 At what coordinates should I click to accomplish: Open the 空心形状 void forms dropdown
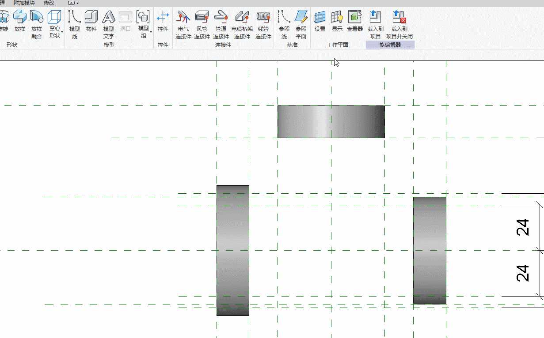point(55,25)
